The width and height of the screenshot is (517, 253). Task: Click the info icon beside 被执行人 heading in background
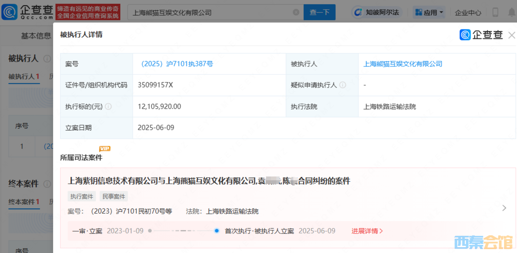pyautogui.click(x=47, y=59)
